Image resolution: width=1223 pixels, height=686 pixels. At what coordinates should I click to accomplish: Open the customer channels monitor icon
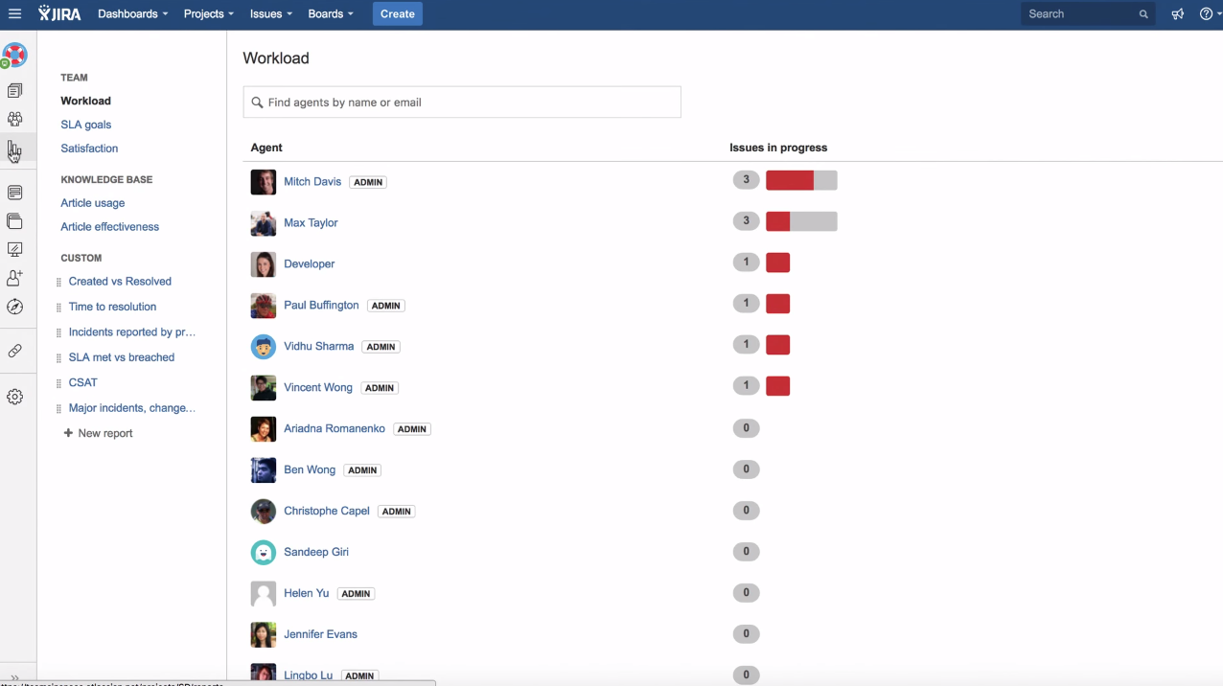pos(14,250)
